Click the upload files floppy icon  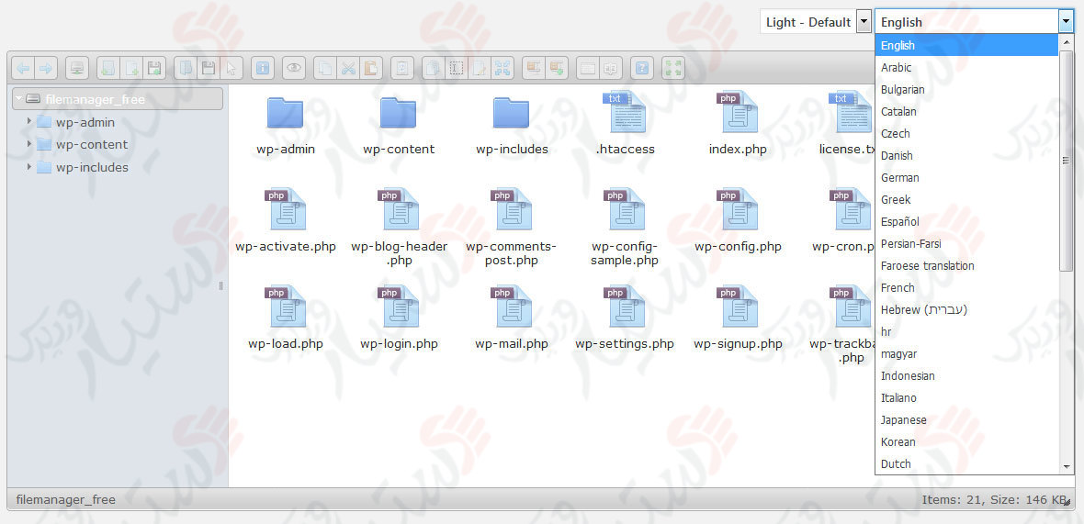click(153, 68)
